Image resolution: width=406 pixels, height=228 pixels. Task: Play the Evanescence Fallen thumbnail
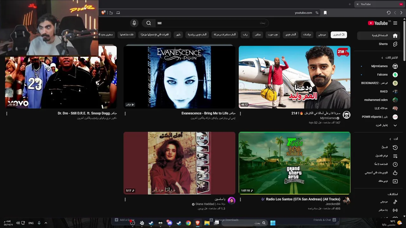(x=180, y=77)
